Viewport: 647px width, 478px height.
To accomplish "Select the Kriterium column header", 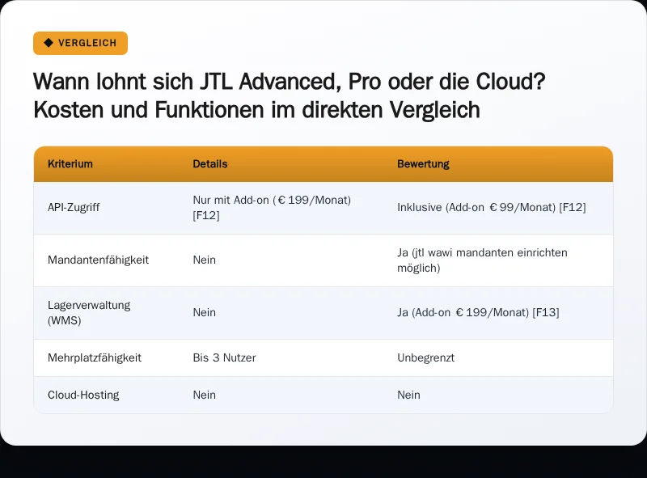I will [x=70, y=164].
